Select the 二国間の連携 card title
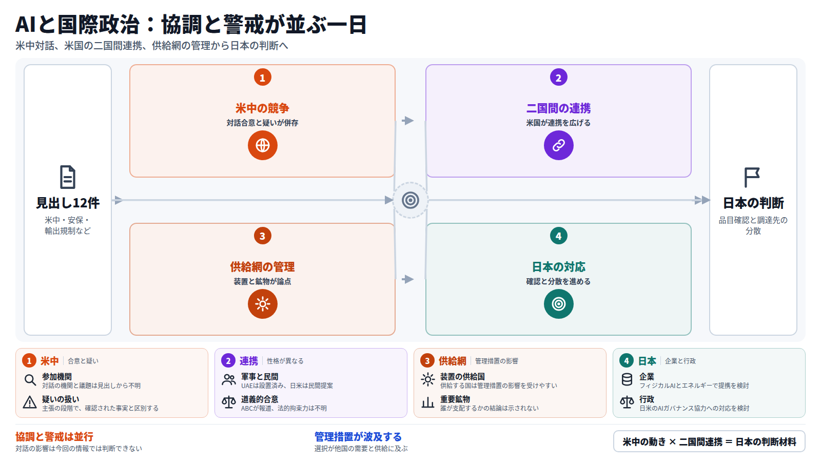Image resolution: width=821 pixels, height=462 pixels. [x=559, y=108]
